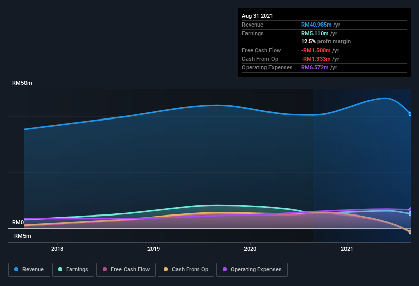Click the RM0 y-axis label

18,222
